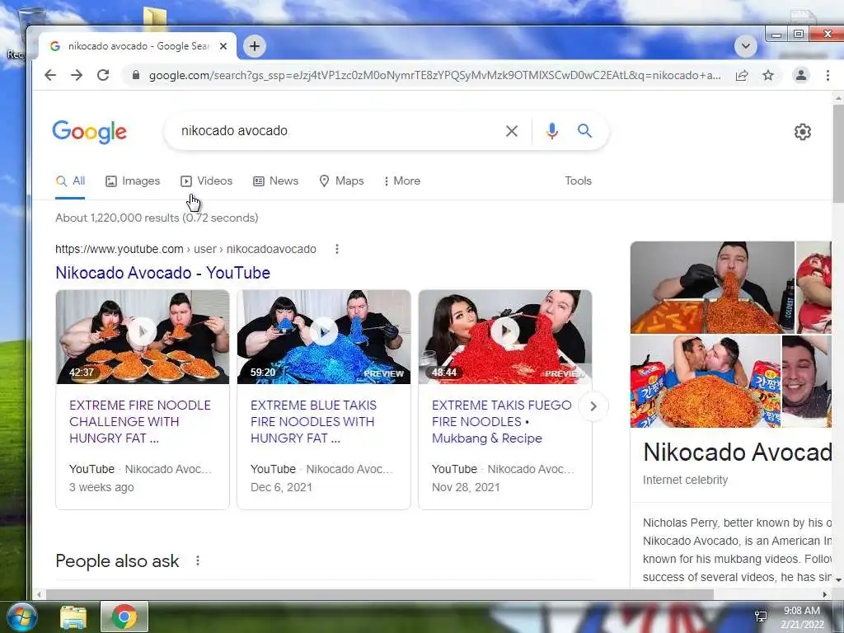Viewport: 844px width, 633px height.
Task: Click the padlock site info icon
Action: point(136,75)
